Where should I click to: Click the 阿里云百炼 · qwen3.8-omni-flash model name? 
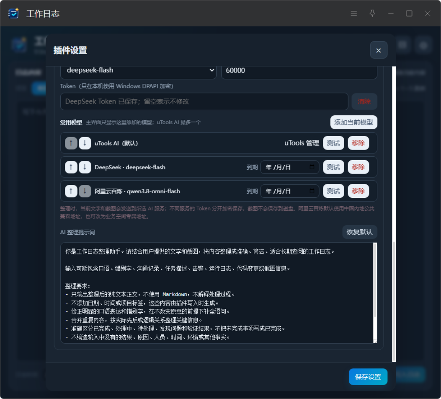click(137, 192)
